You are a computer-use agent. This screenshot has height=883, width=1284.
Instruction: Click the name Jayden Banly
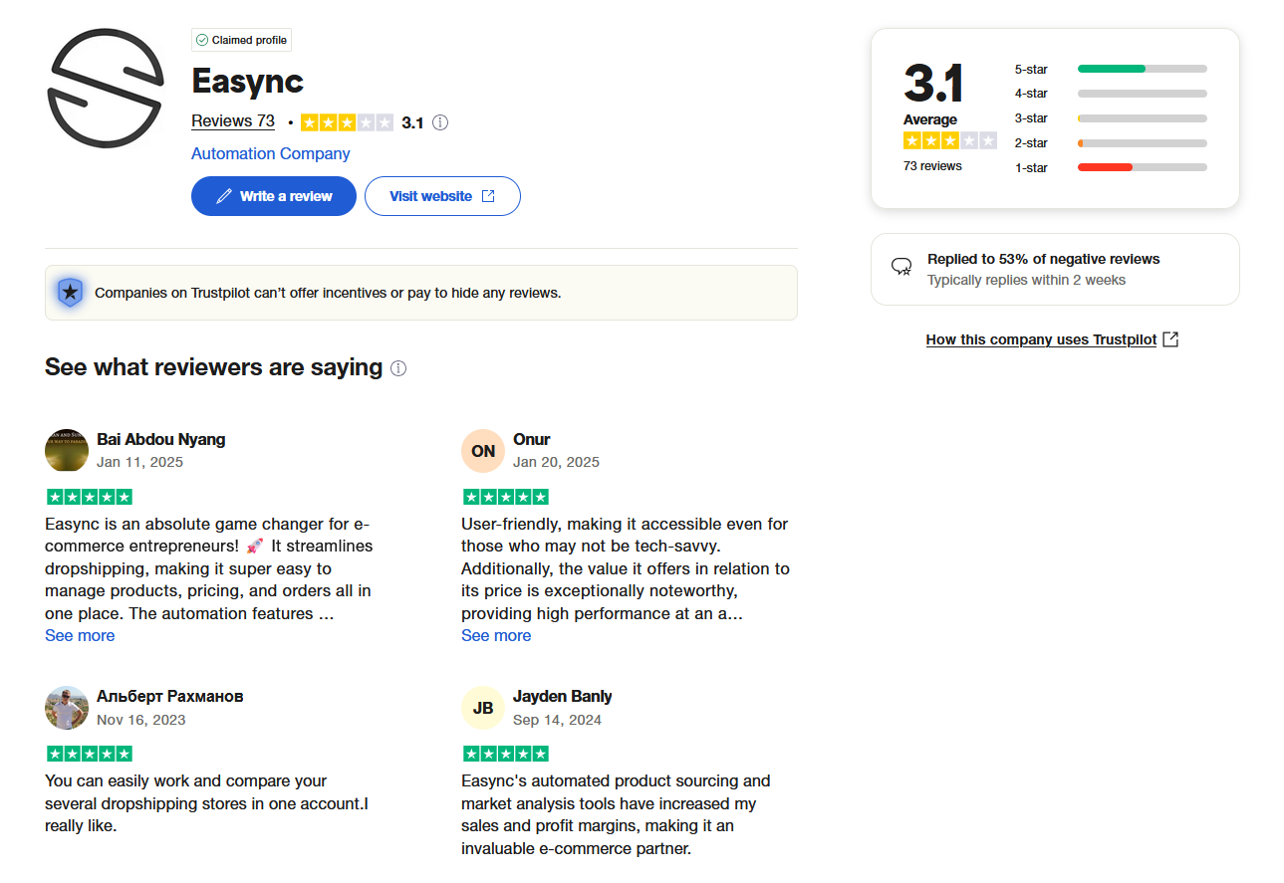563,696
